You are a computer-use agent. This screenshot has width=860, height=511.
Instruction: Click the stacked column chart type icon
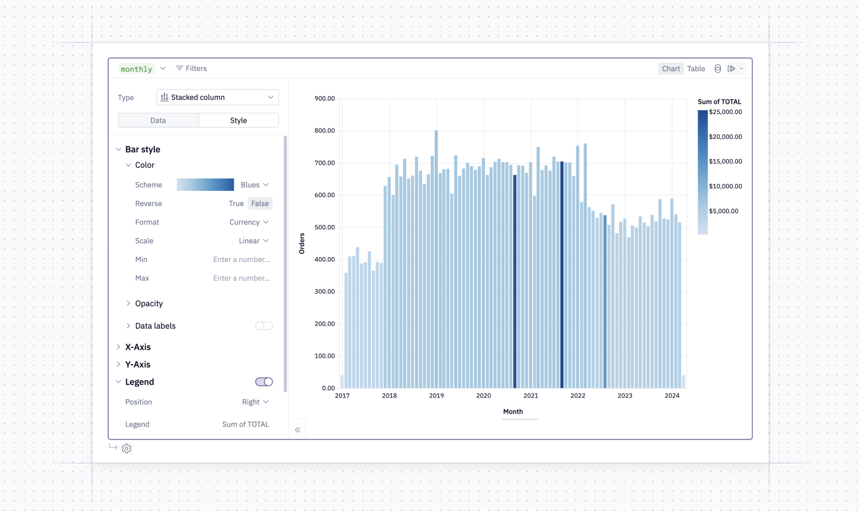pyautogui.click(x=164, y=97)
